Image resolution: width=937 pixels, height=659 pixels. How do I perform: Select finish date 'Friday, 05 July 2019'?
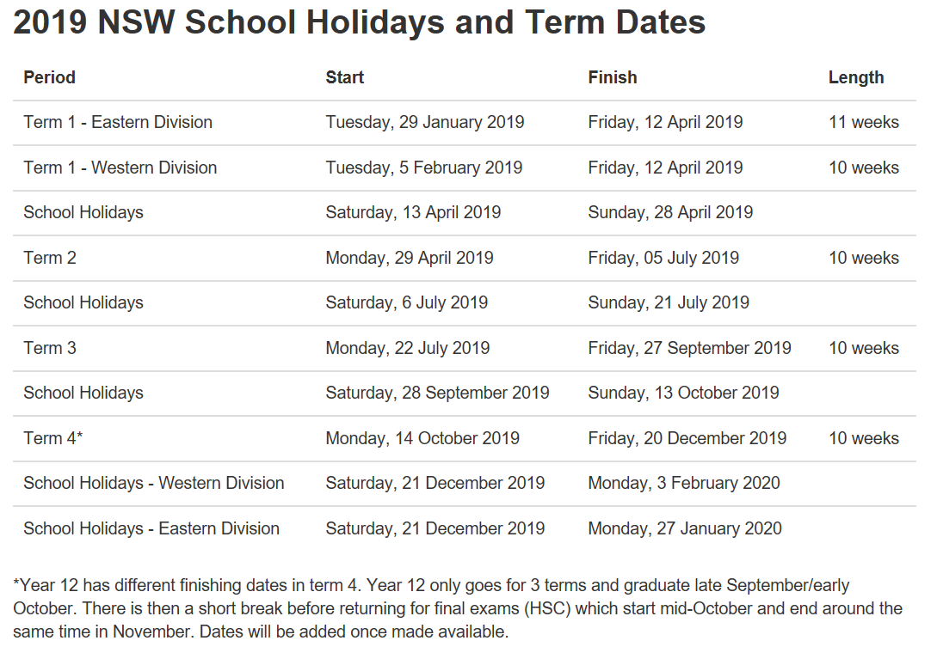click(663, 258)
